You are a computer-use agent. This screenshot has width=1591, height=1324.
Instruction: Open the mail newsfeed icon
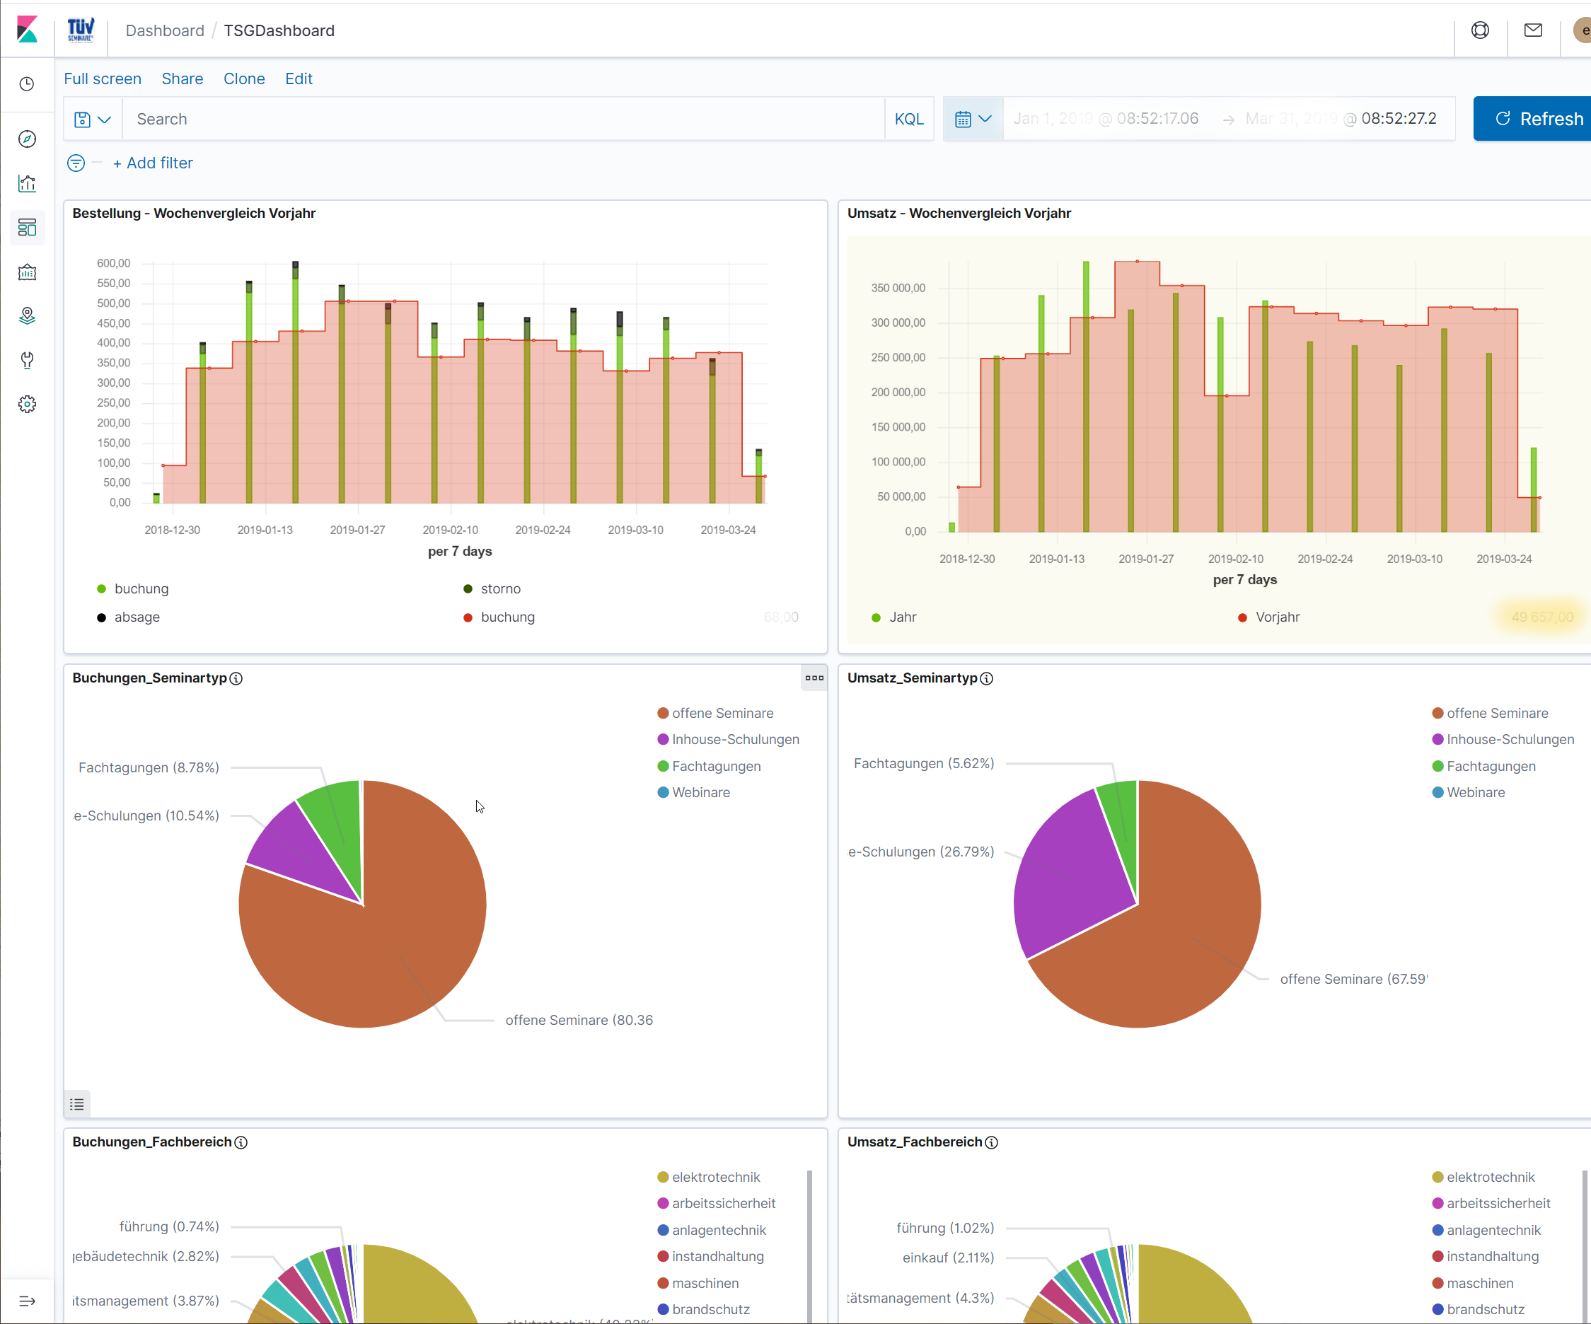point(1533,30)
